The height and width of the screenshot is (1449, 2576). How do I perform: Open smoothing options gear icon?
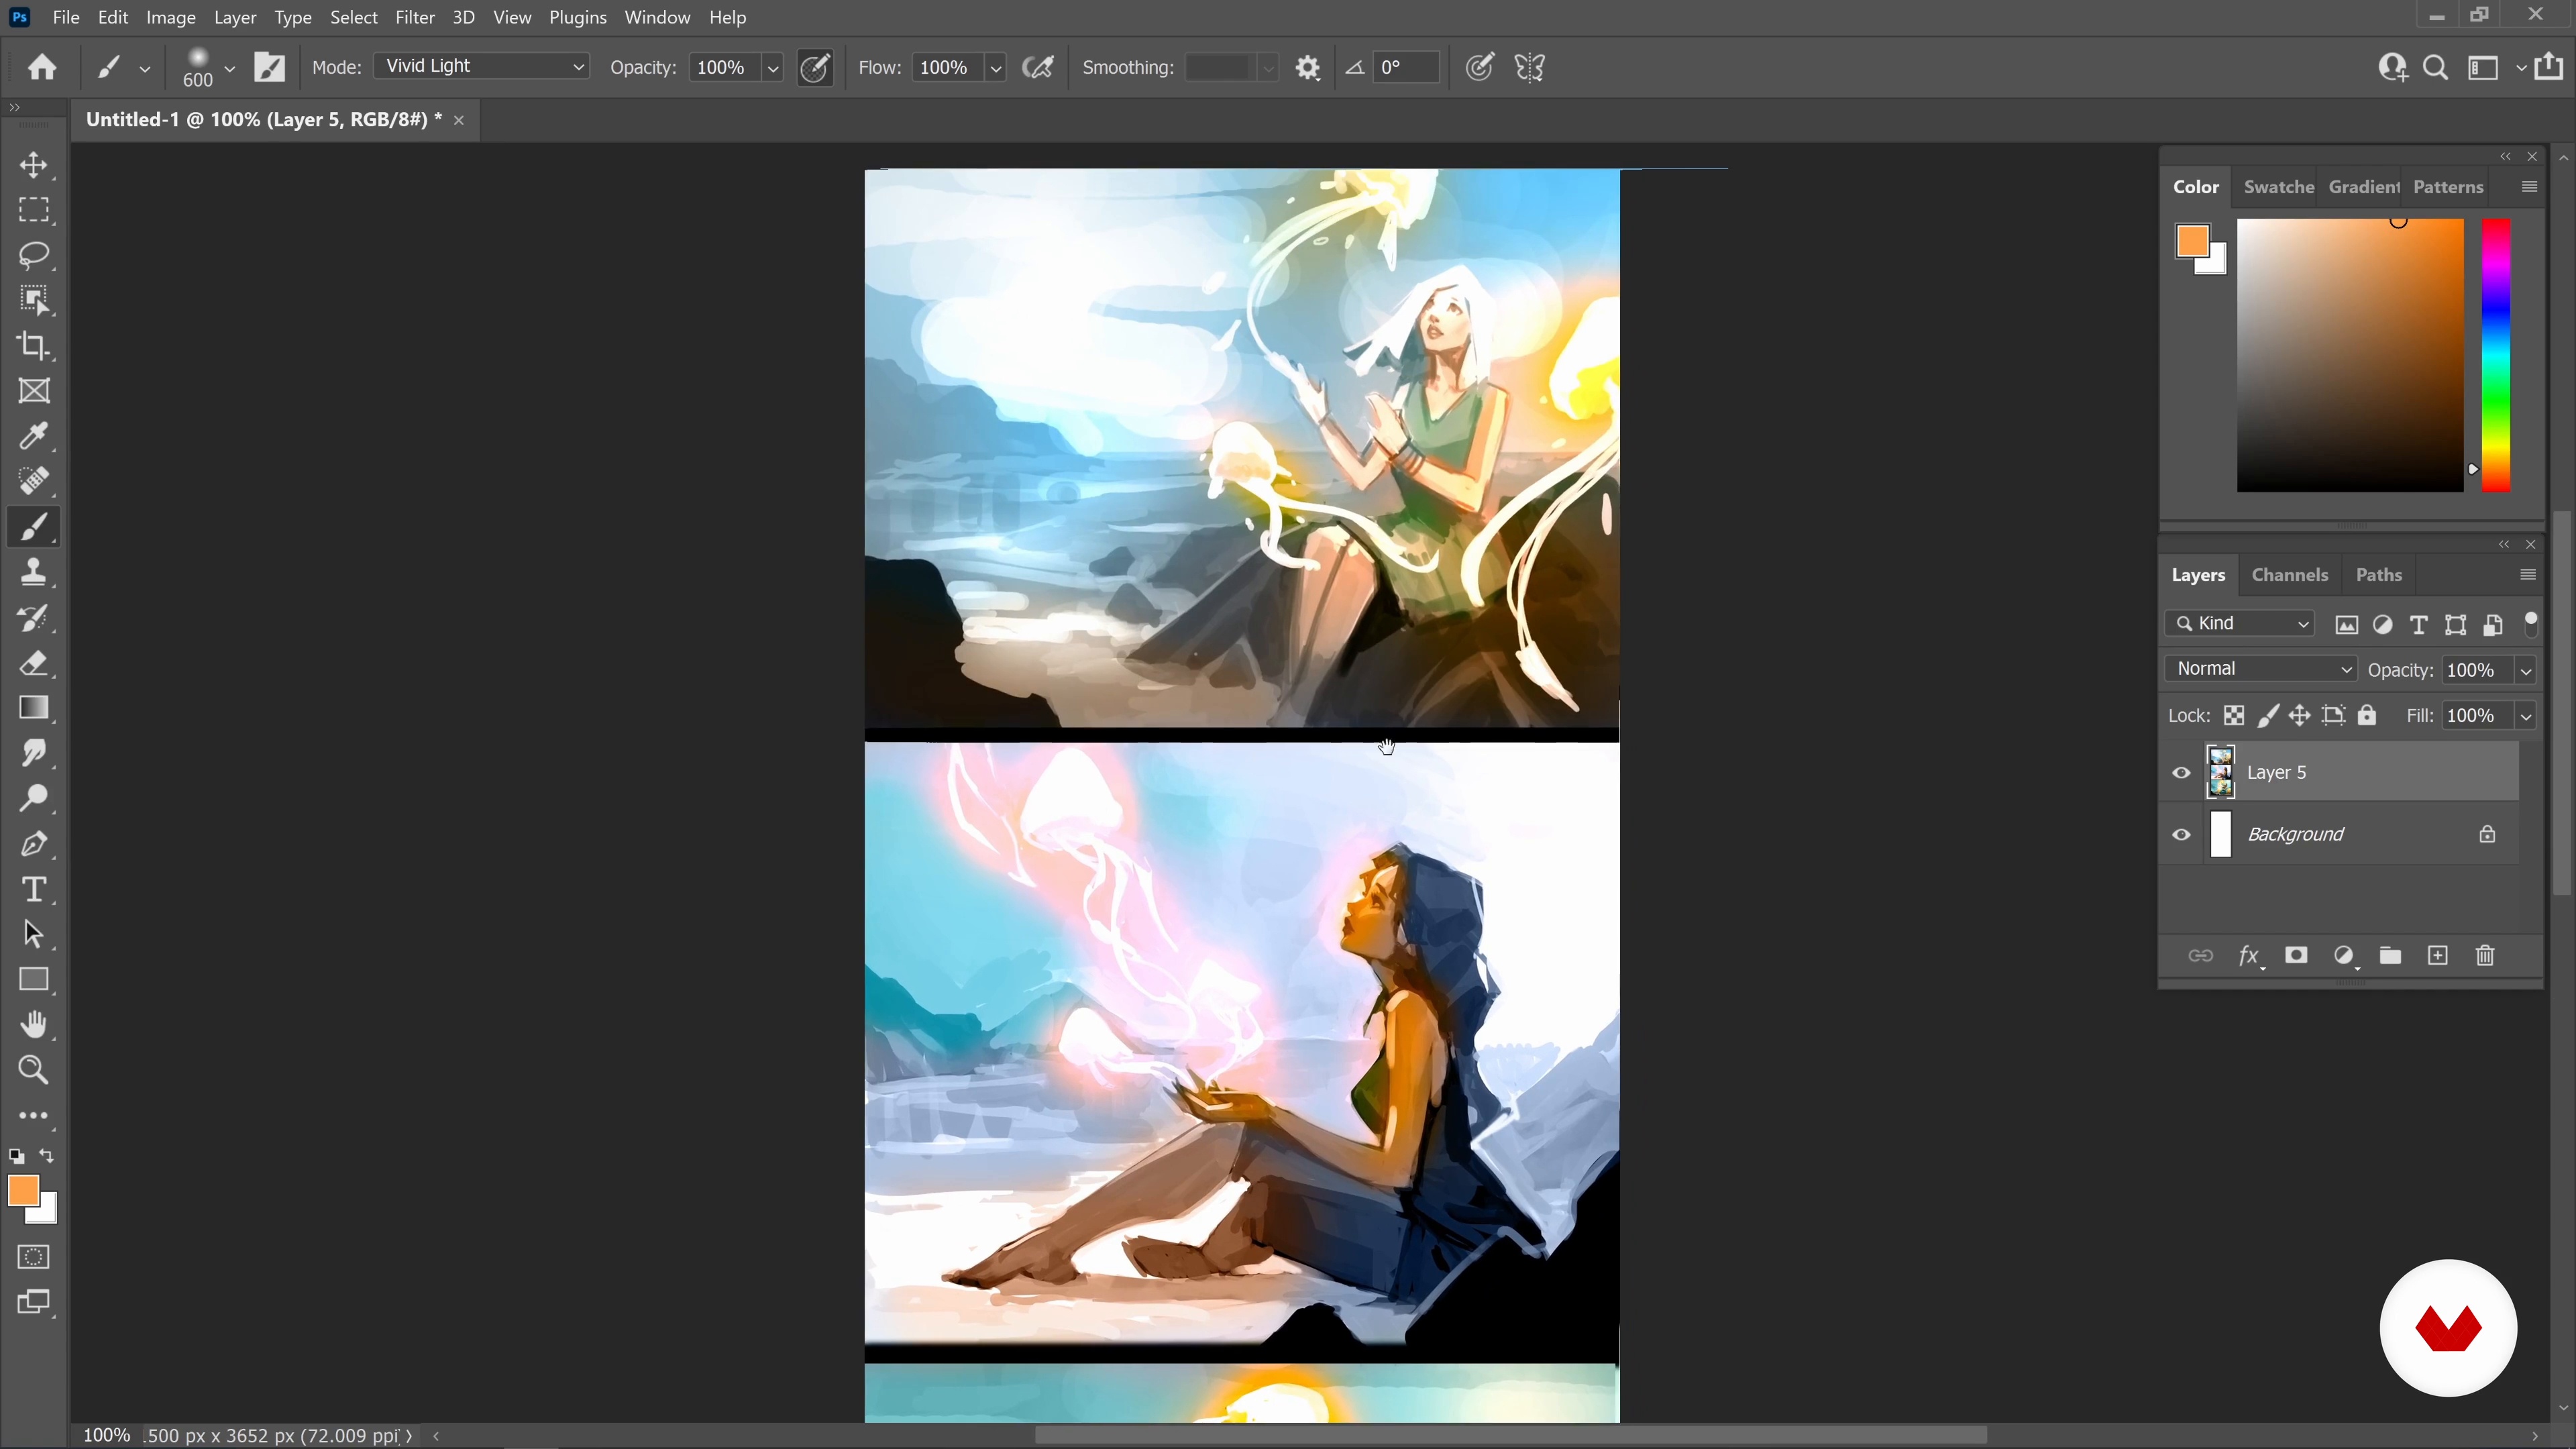[x=1308, y=68]
